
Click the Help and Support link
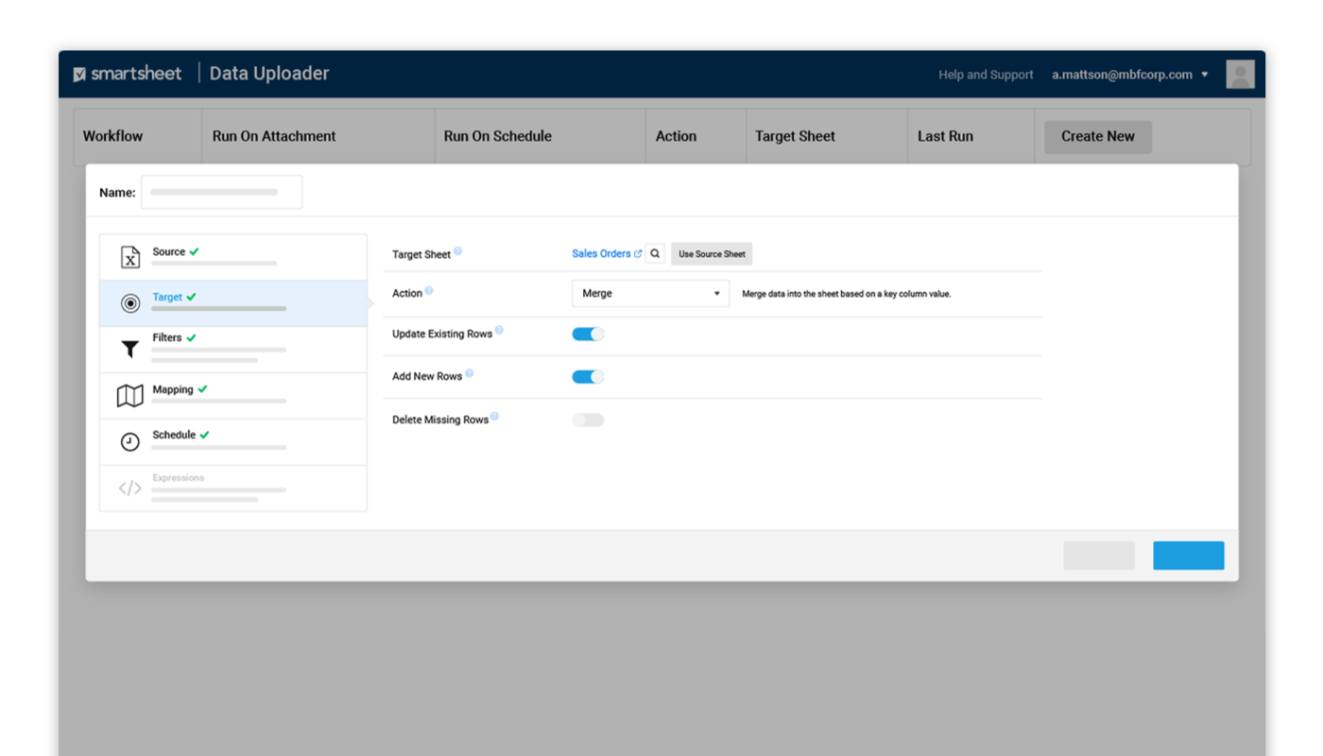pyautogui.click(x=986, y=75)
